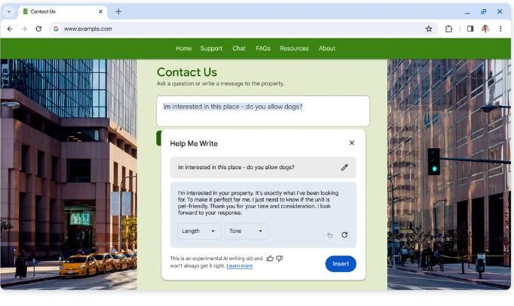The width and height of the screenshot is (514, 306).
Task: Bookmark this page with the star icon
Action: point(429,29)
